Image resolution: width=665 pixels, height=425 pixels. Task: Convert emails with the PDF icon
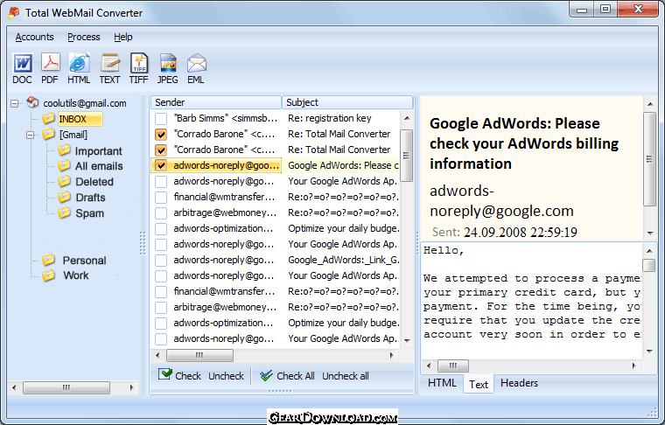pos(51,64)
